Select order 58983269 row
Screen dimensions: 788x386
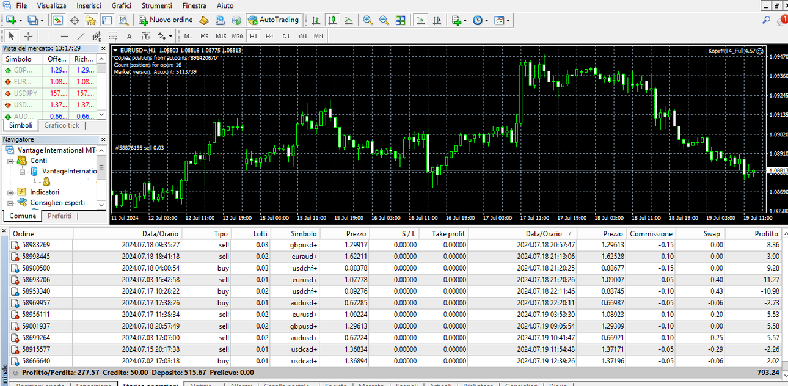(x=396, y=245)
